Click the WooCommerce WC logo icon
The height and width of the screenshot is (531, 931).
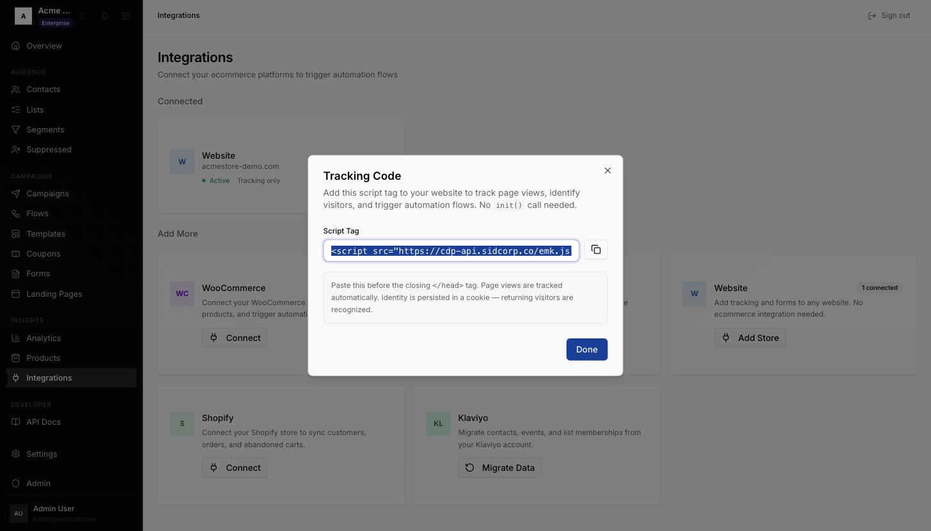pyautogui.click(x=182, y=294)
